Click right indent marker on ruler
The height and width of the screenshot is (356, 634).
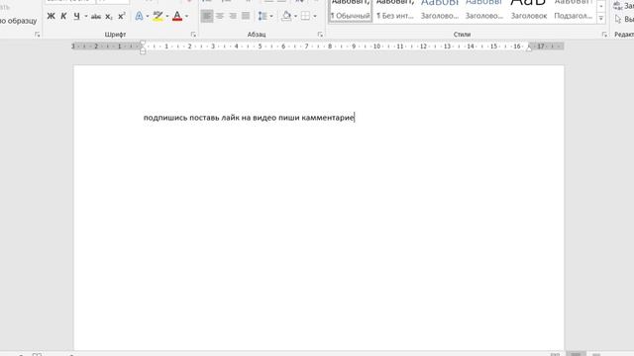click(x=529, y=48)
